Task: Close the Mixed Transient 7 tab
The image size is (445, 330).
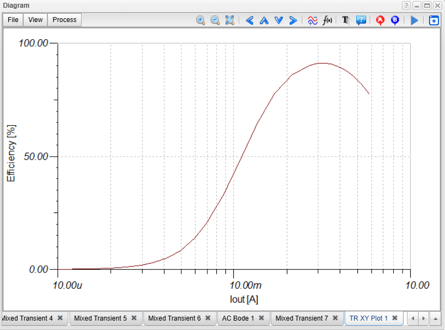Action: 335,318
